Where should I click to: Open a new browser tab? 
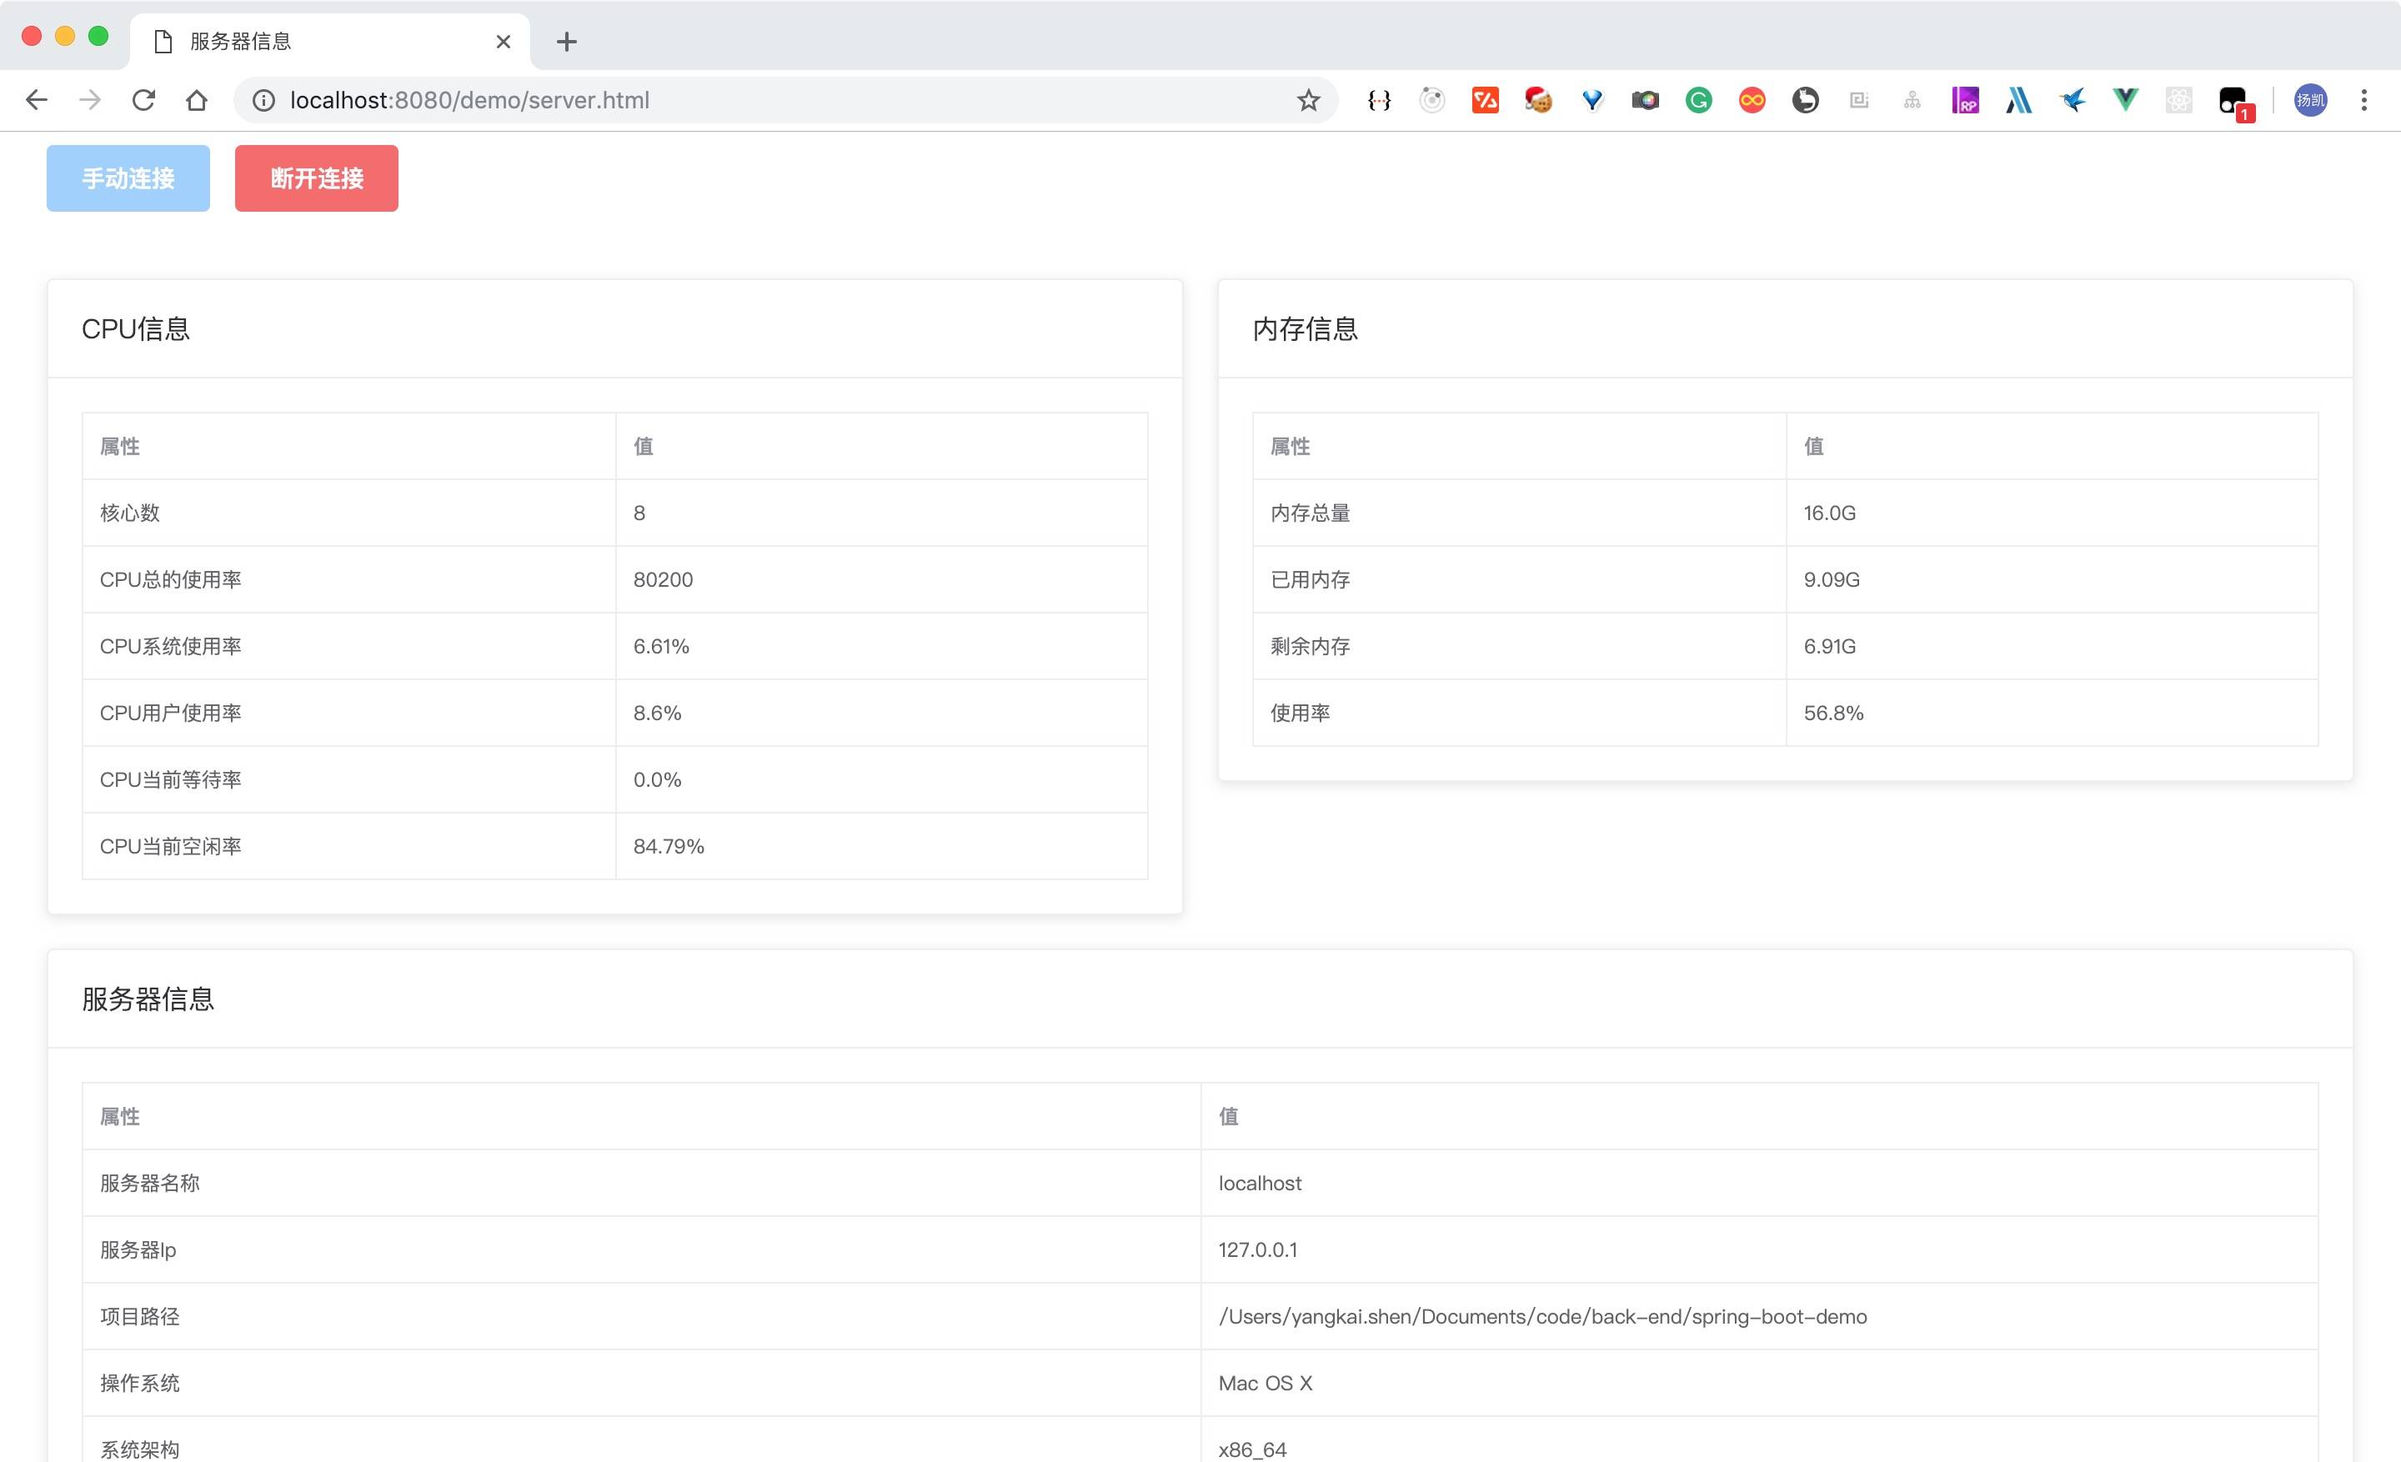(566, 42)
